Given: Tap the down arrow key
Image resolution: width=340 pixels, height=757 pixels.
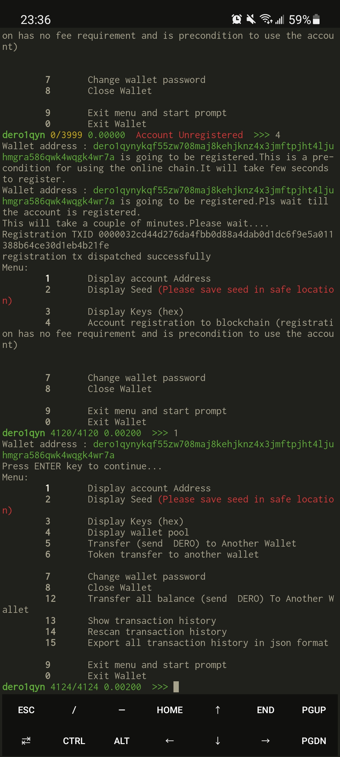Looking at the screenshot, I should click(218, 741).
